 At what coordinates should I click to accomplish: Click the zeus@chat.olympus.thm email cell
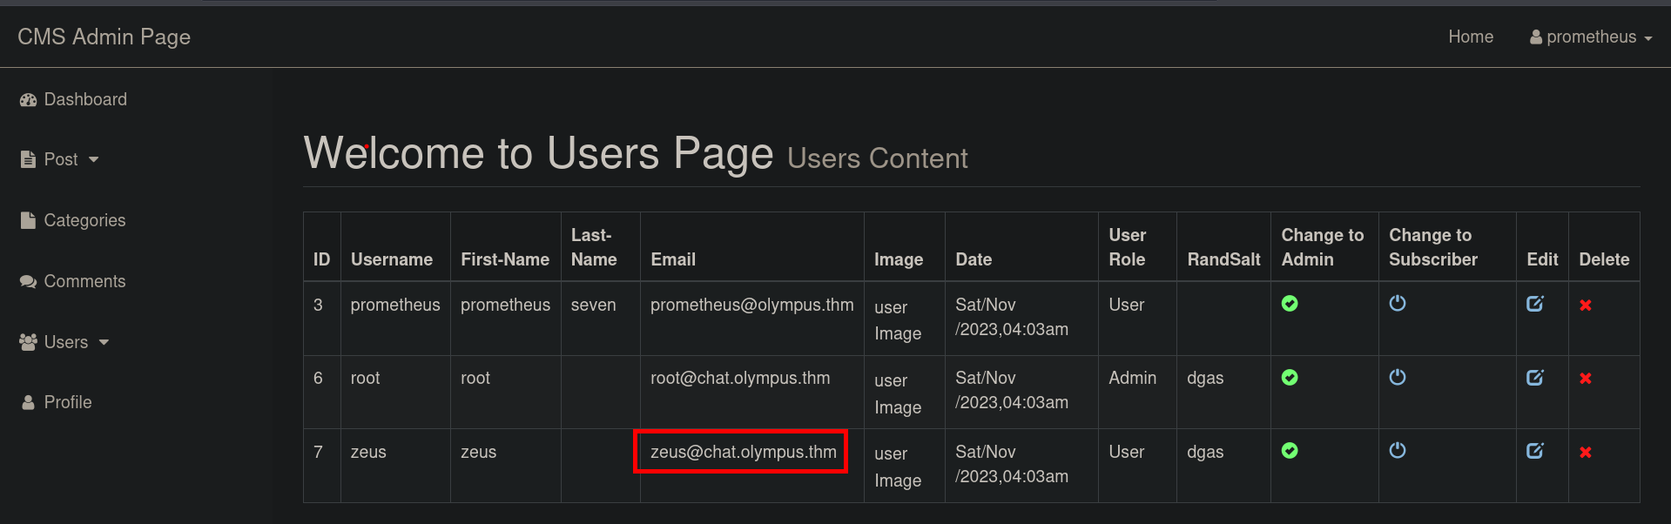coord(742,452)
